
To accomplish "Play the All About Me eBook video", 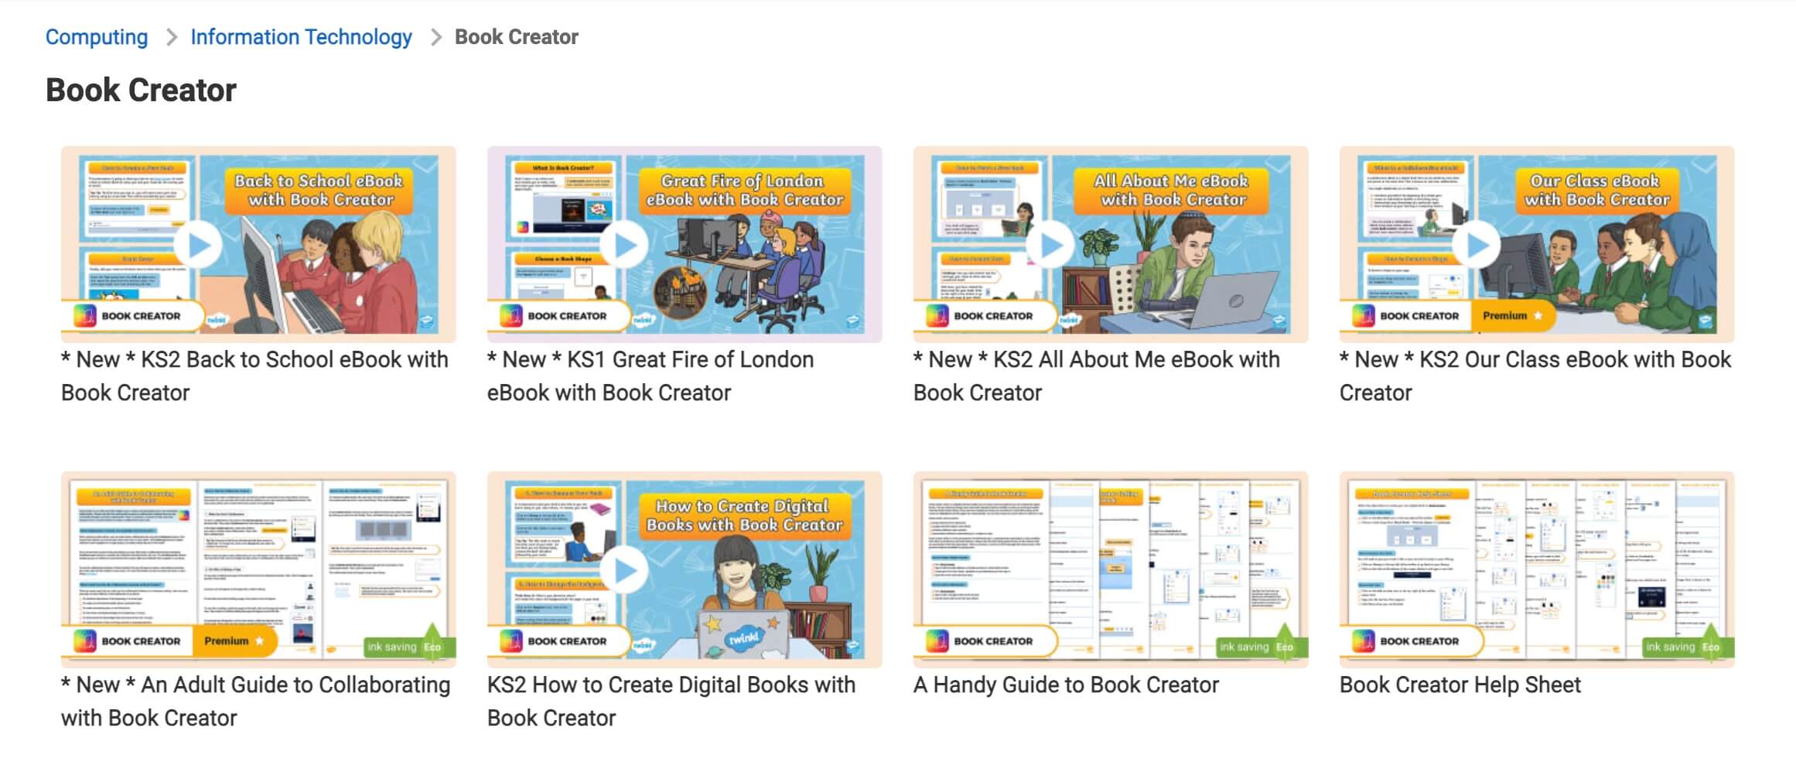I will 1050,245.
